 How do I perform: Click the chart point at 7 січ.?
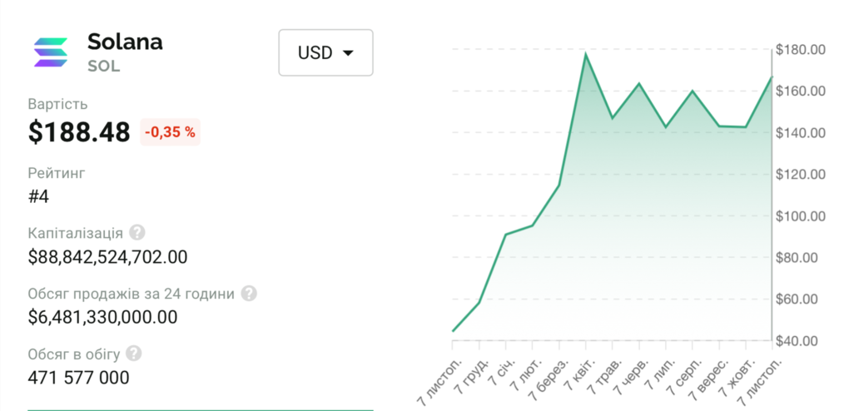(x=505, y=235)
